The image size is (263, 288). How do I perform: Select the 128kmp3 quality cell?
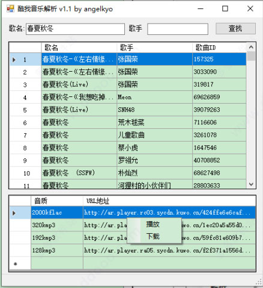(x=57, y=251)
